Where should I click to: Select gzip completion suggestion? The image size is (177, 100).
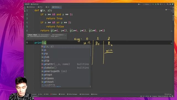coord(66,61)
